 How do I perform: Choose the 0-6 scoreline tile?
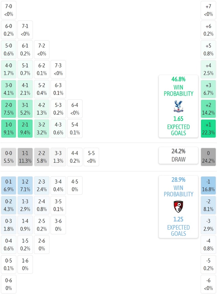(x=9, y=284)
